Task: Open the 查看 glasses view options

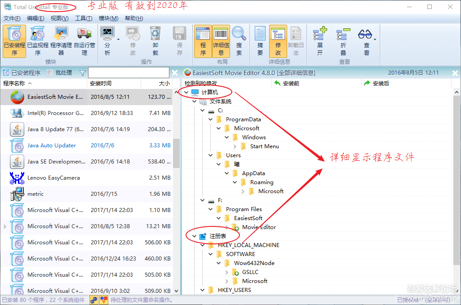Action: pos(365,41)
